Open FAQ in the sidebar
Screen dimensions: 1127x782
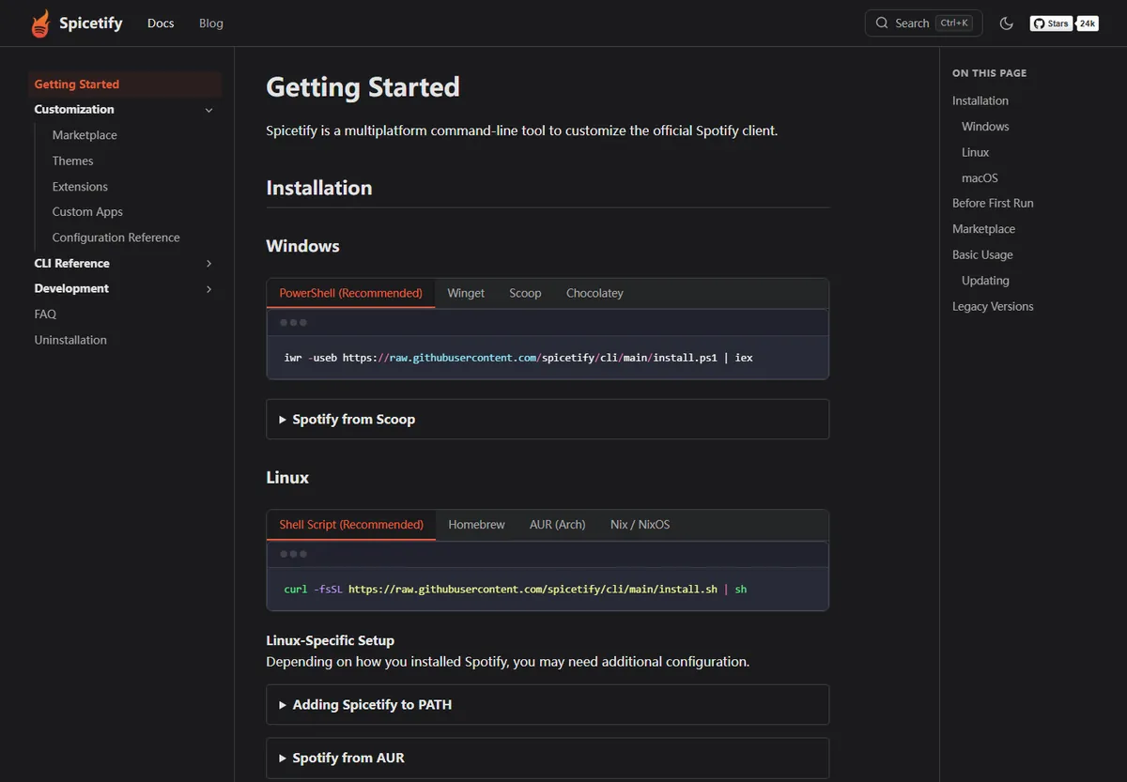click(x=45, y=314)
